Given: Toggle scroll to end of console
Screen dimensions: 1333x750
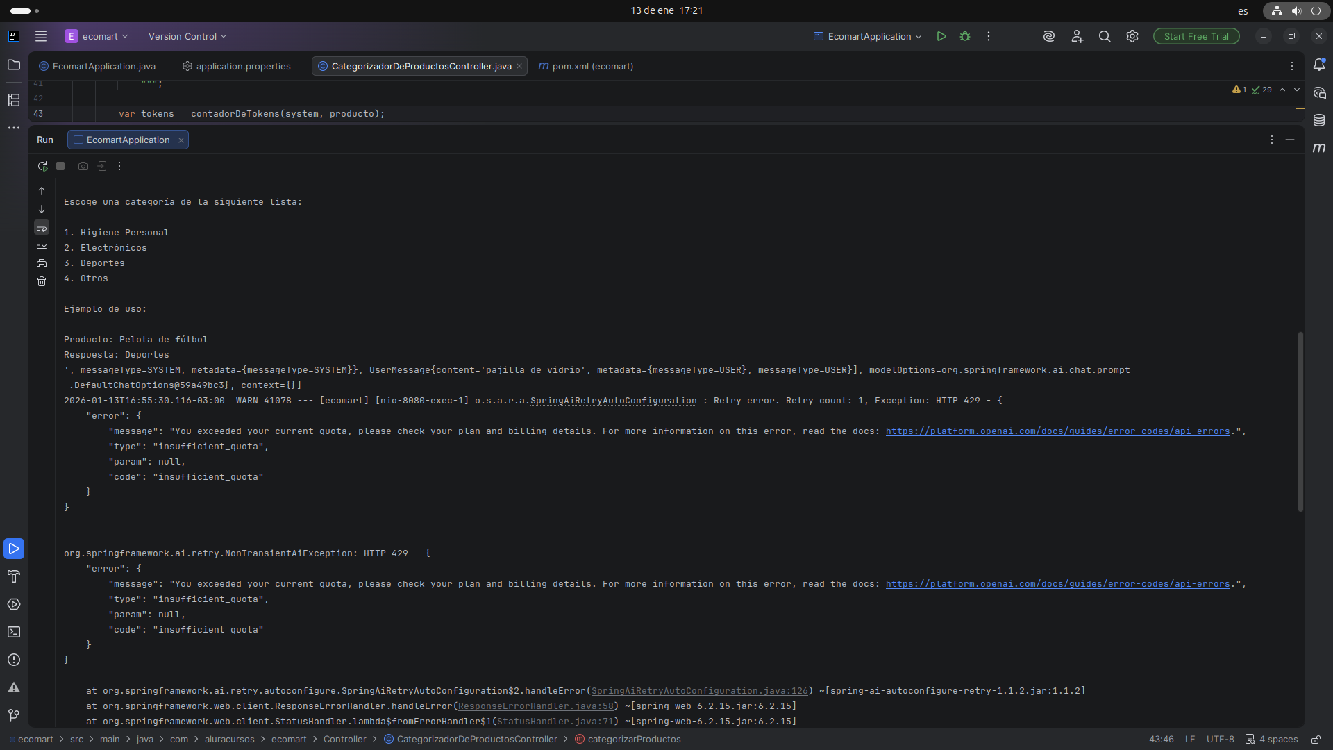Looking at the screenshot, I should point(42,245).
